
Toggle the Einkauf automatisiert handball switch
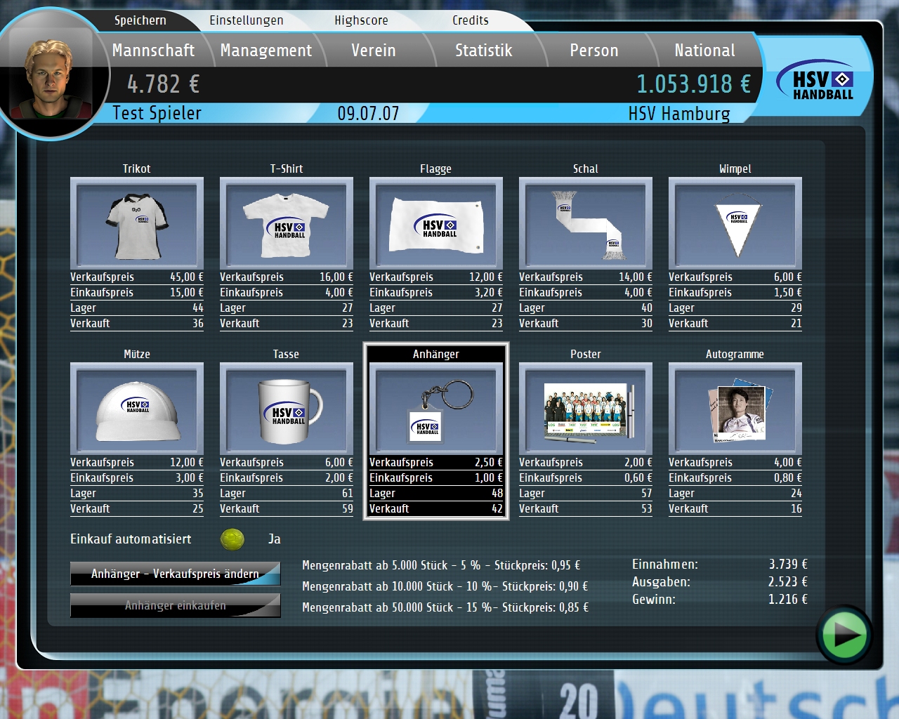tap(232, 539)
